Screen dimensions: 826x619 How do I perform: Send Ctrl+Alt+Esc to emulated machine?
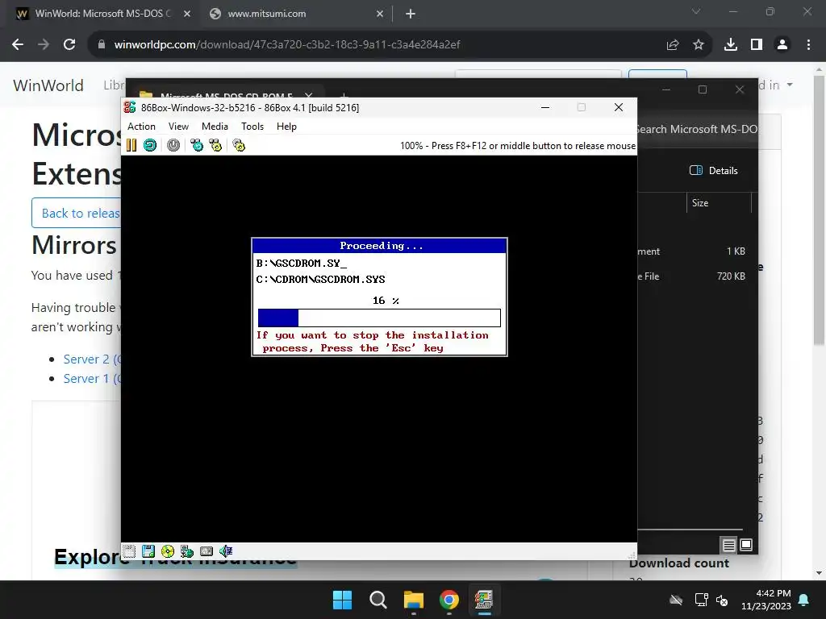point(215,145)
